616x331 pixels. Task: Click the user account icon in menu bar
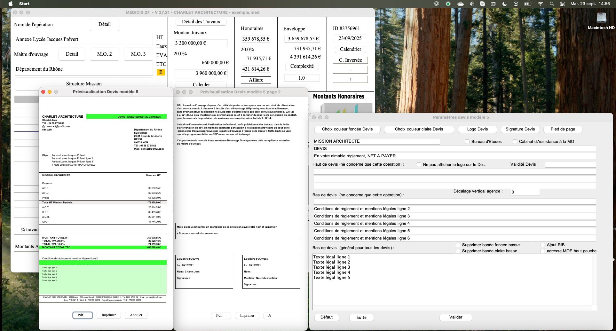click(x=516, y=4)
